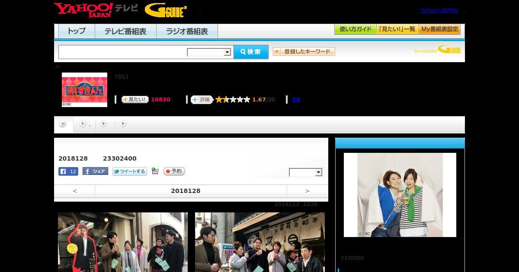Click the Yahoo! Japan TV logo

point(96,9)
